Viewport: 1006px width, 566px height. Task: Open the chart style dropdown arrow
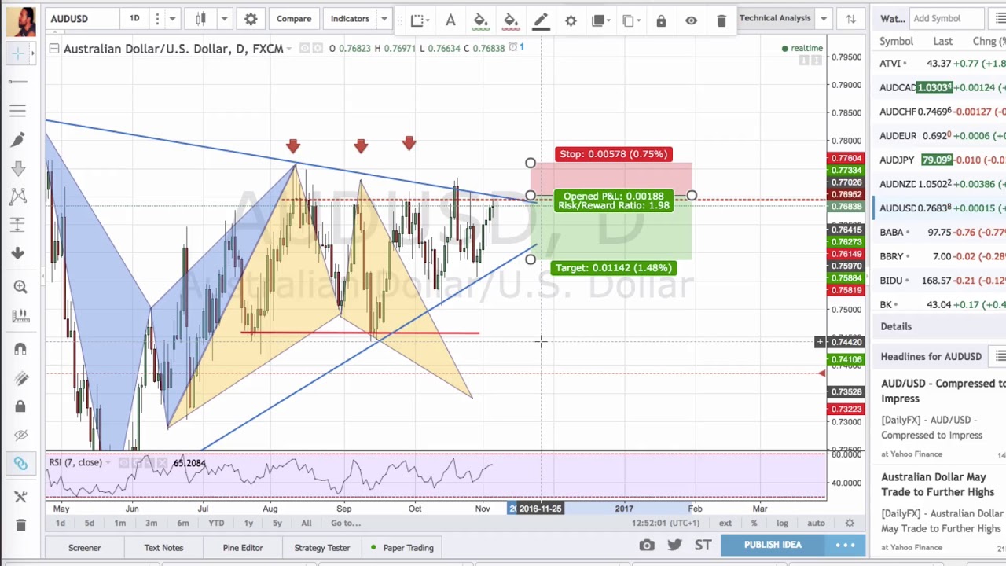[224, 19]
